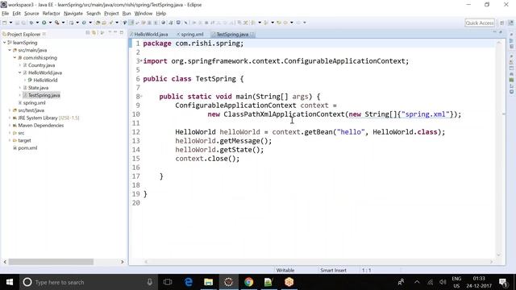This screenshot has height=290, width=516.
Task: Open the Source menu
Action: click(x=31, y=14)
